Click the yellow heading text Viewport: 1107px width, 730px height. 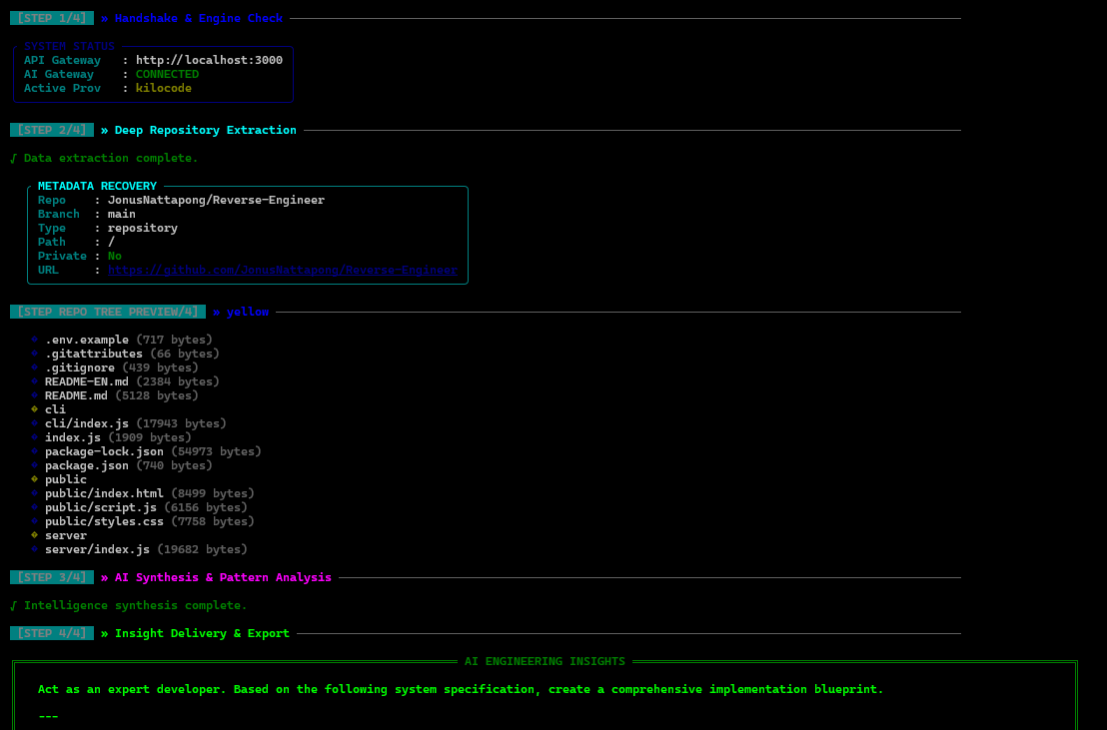(248, 312)
